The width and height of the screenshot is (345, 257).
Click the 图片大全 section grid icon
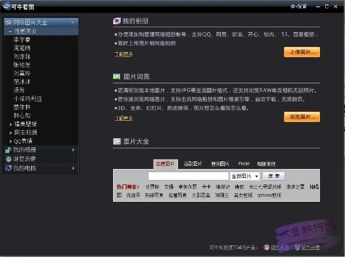(x=117, y=141)
